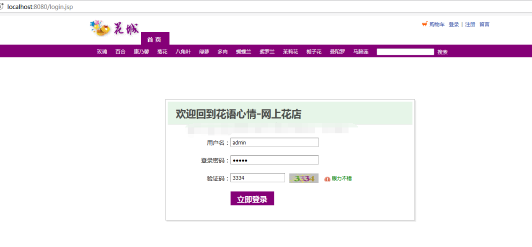Click the 搜索 search button
532x247 pixels.
click(x=442, y=52)
